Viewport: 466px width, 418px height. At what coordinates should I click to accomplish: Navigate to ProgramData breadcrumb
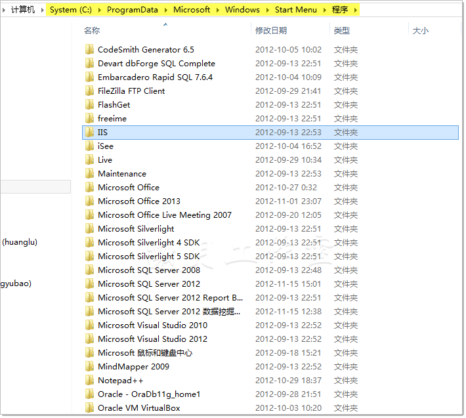pos(132,10)
